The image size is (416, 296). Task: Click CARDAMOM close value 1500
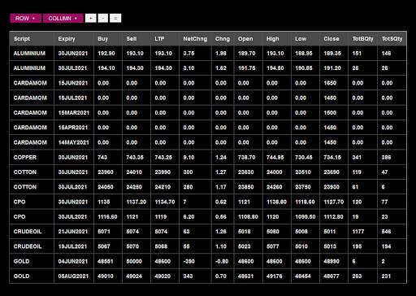click(x=330, y=113)
